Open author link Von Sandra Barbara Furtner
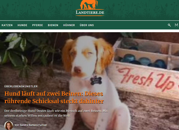Image resolution: width=179 pixels, height=130 pixels. point(31,125)
